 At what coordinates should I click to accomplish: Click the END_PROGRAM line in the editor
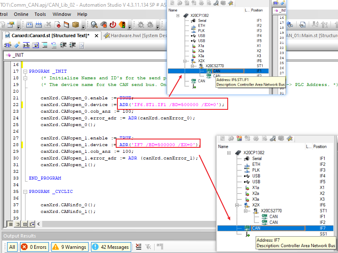pyautogui.click(x=45, y=178)
